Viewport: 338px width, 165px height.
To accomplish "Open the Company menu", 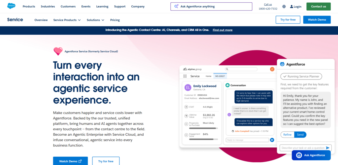I will coord(138,7).
